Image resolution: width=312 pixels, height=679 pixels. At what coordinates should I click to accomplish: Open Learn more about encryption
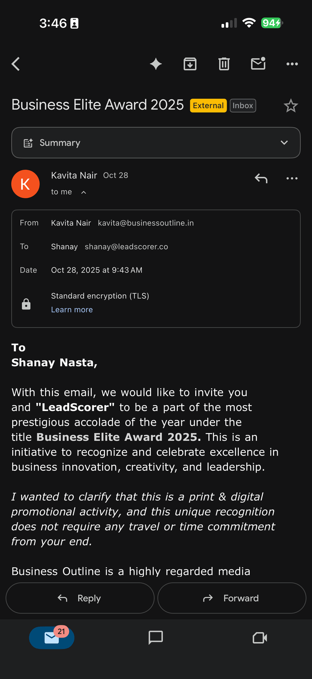click(72, 310)
